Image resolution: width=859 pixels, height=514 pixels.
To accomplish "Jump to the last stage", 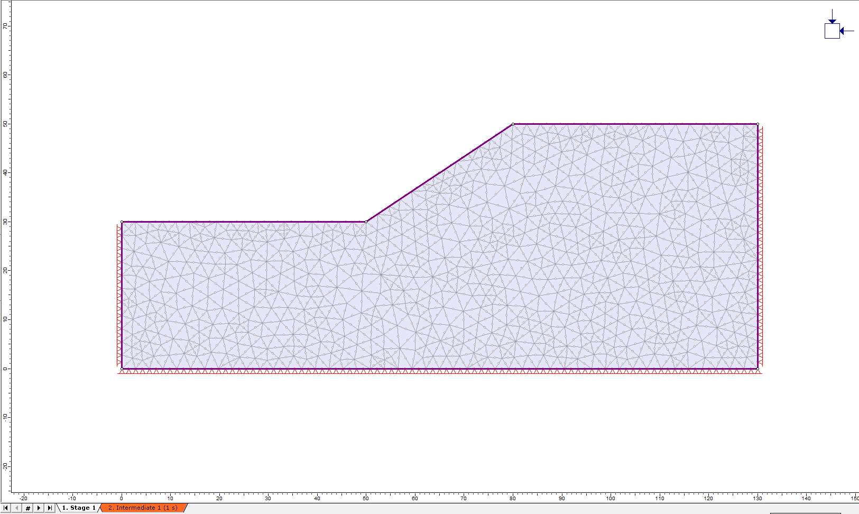I will click(49, 508).
